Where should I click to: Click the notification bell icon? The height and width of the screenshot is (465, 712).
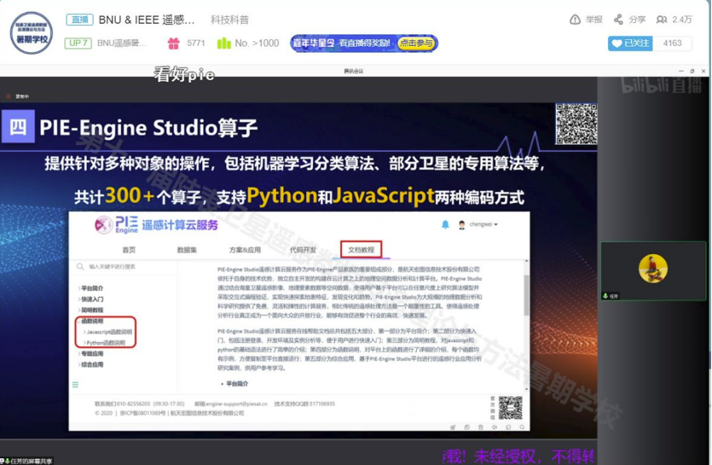click(445, 224)
